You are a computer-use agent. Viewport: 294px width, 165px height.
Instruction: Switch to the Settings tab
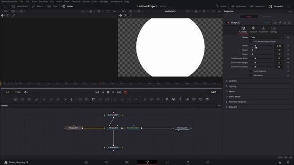273,29
